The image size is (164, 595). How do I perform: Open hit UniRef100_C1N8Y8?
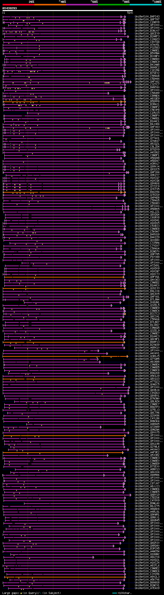point(147,22)
